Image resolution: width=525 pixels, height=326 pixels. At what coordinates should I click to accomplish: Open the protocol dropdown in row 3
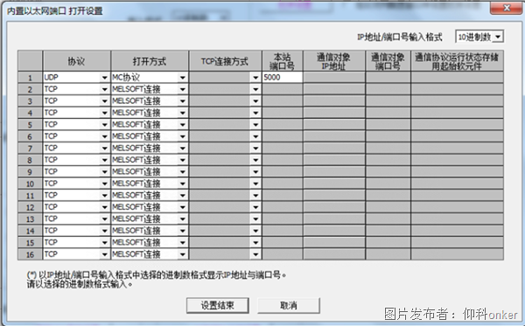(104, 101)
